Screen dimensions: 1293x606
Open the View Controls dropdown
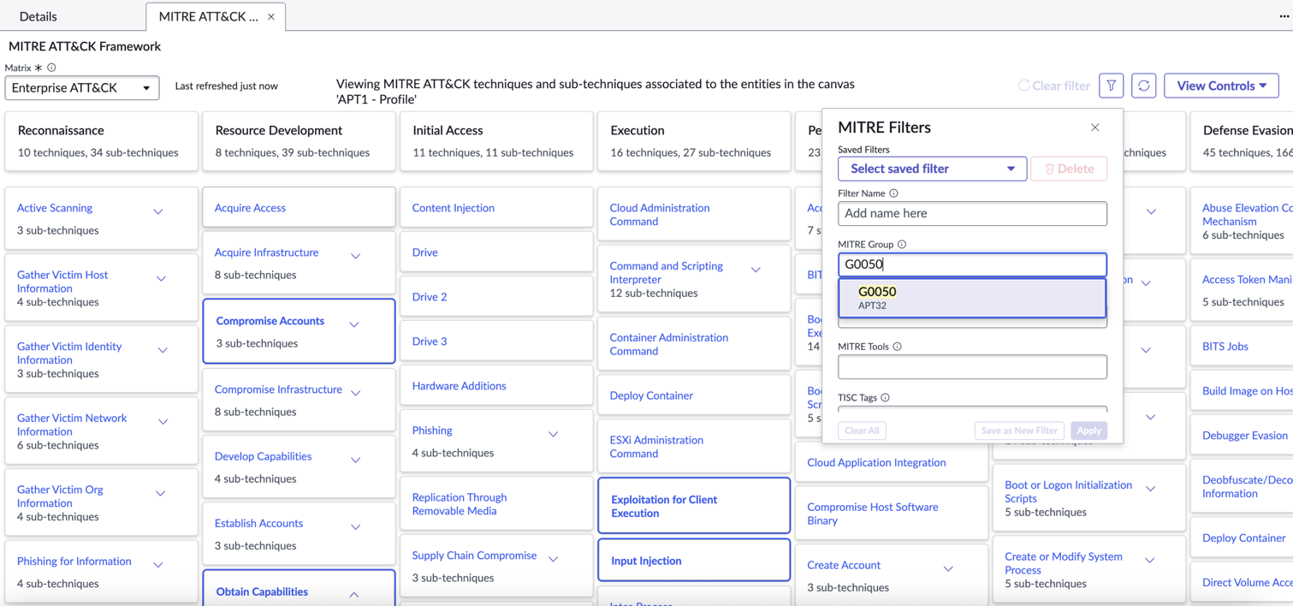(1221, 86)
